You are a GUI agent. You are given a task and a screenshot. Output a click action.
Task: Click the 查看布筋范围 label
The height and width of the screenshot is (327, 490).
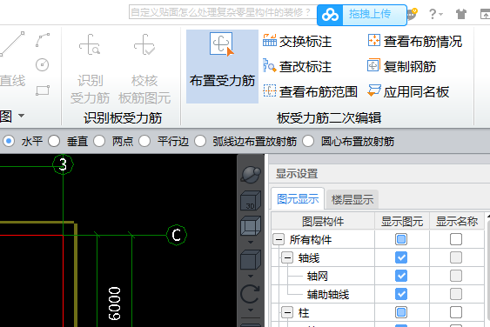pos(319,92)
